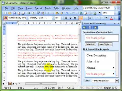Switch to Print Layout view icon

coord(10,84)
